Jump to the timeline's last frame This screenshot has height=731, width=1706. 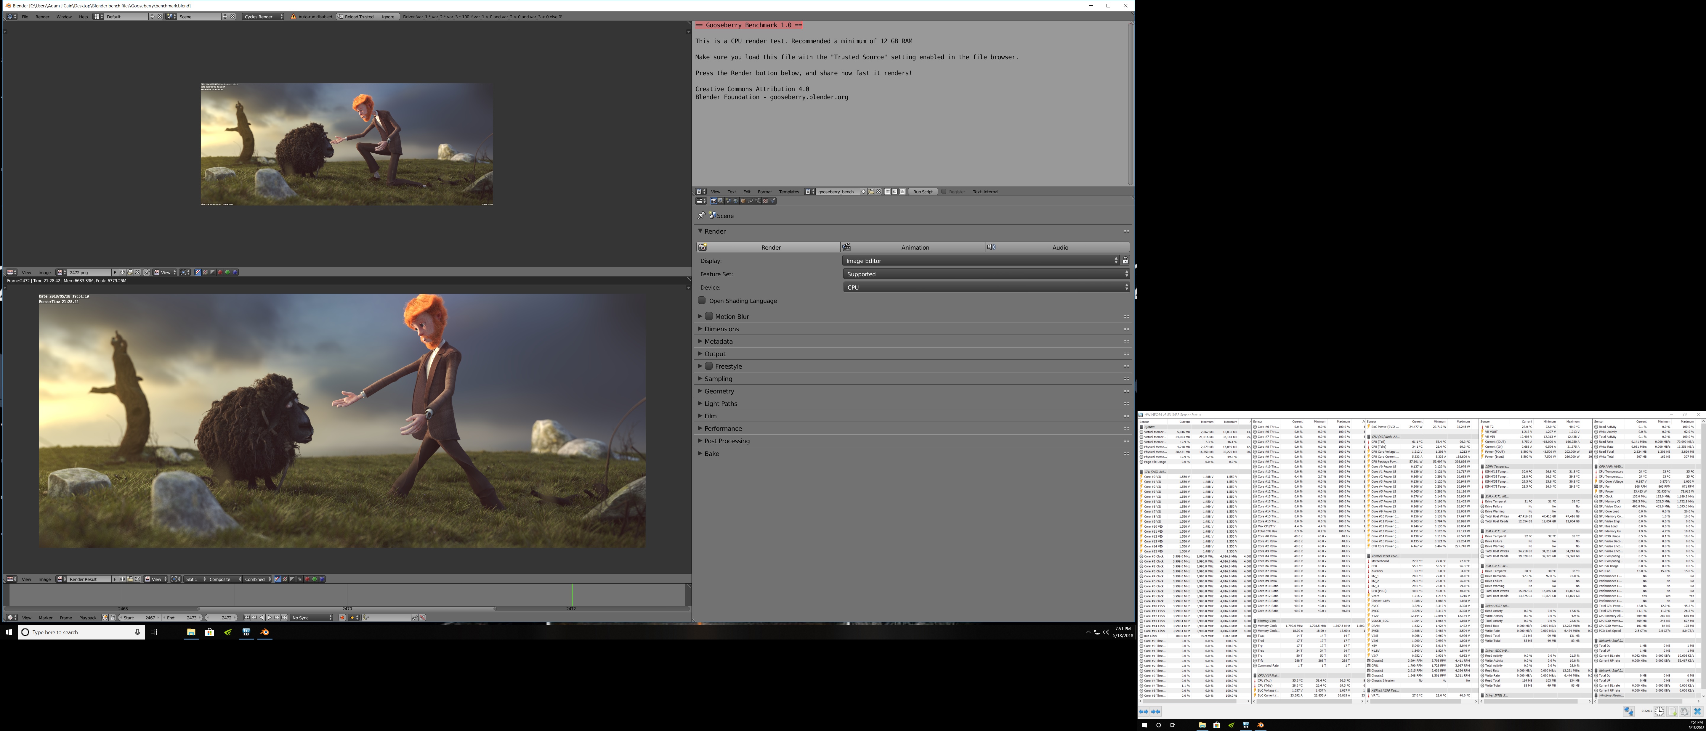[284, 618]
